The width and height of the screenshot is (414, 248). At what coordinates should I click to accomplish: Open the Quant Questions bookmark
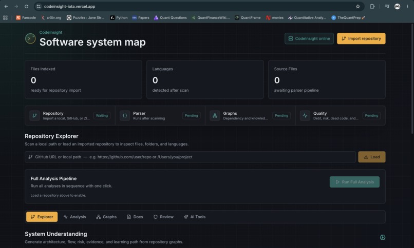coord(171,17)
